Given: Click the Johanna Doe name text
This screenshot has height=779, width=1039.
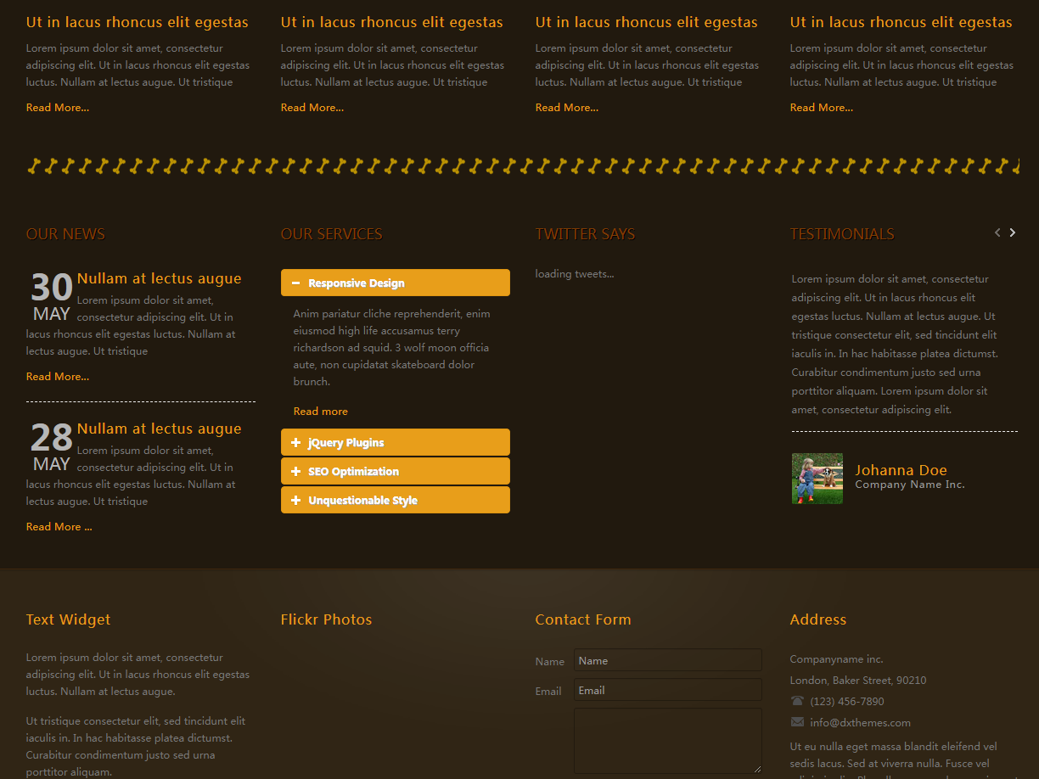Looking at the screenshot, I should coord(901,470).
